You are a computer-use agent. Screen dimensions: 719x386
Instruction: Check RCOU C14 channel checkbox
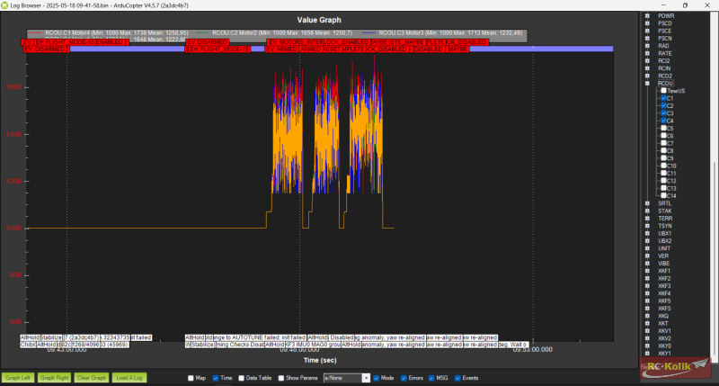click(663, 195)
